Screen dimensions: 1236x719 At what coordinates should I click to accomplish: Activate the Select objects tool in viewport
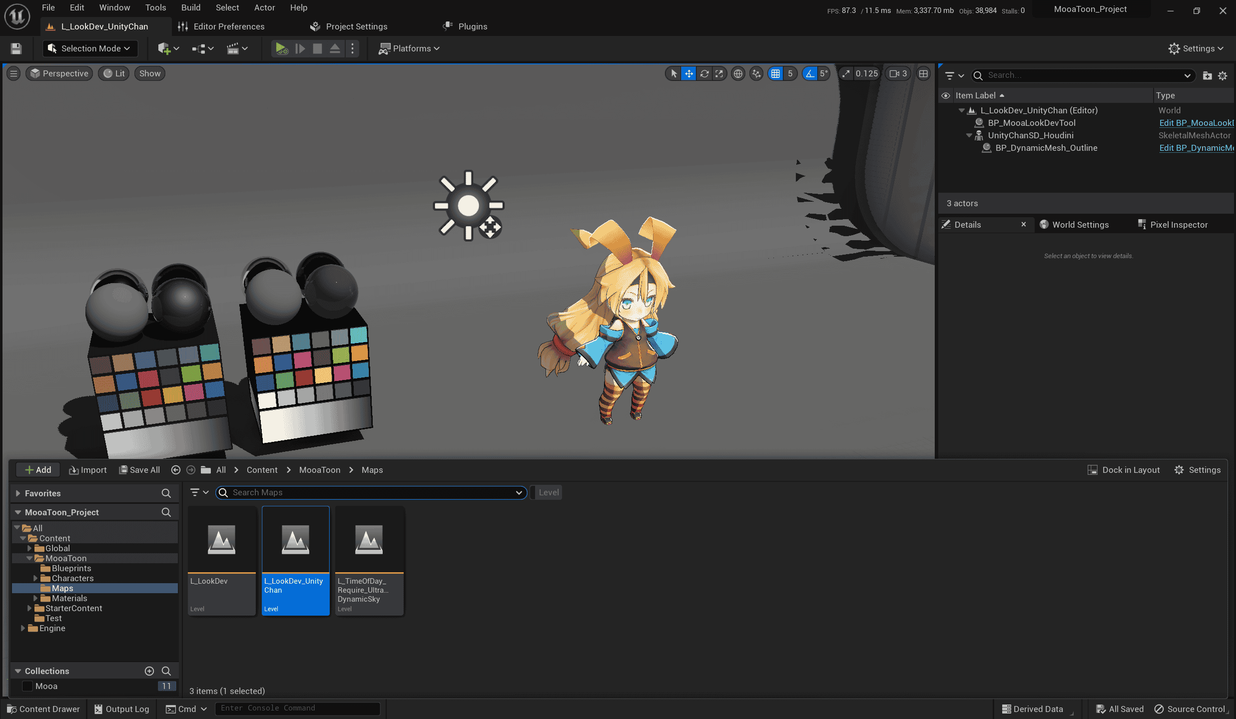(x=674, y=73)
